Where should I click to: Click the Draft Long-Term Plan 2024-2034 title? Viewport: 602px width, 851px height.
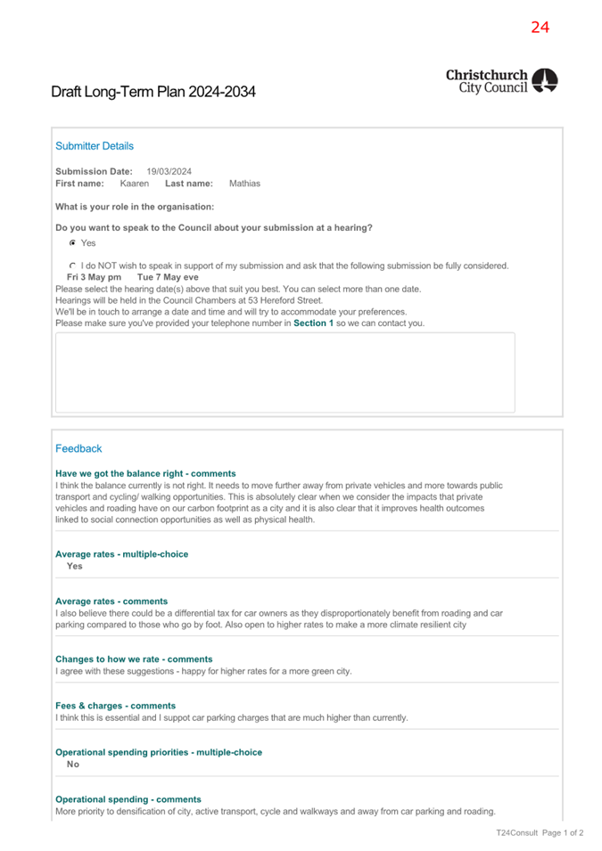pos(153,92)
